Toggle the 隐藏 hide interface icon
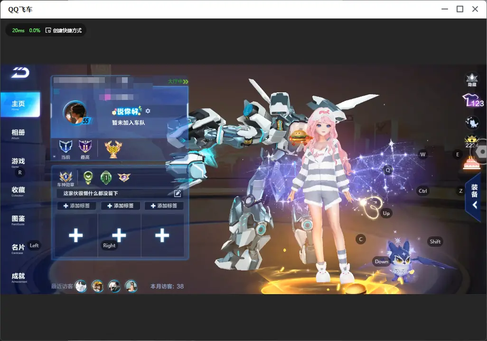Image resolution: width=487 pixels, height=341 pixels. 472,80
